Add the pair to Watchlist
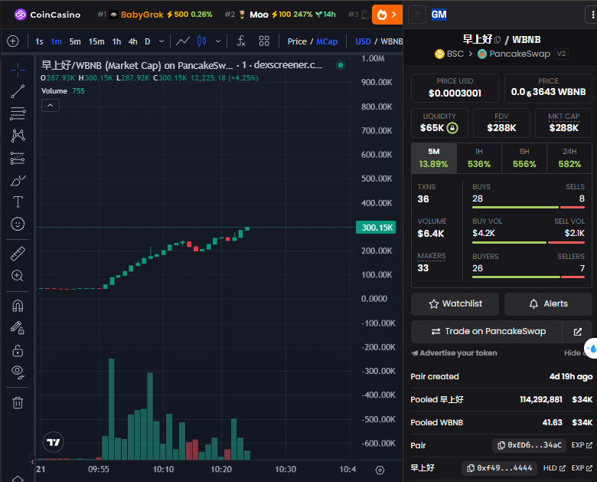The image size is (597, 482). coord(455,304)
